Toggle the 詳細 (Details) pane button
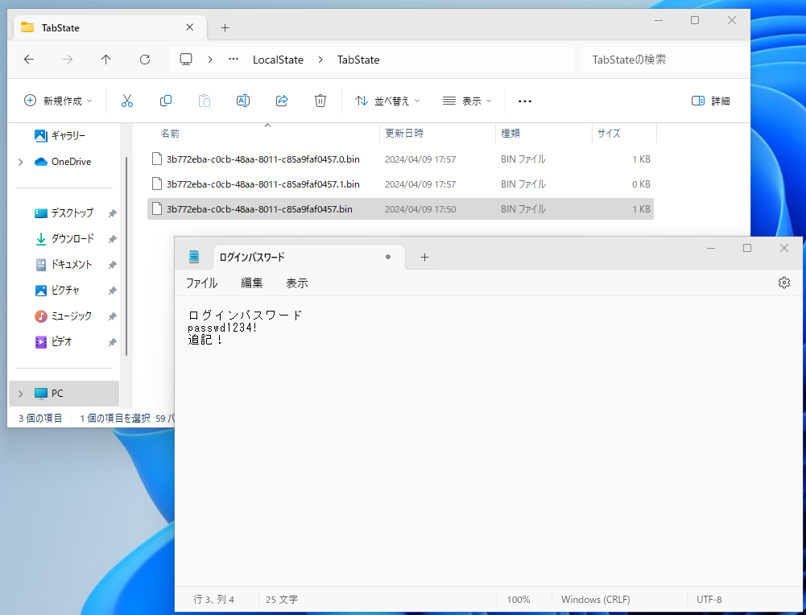806x615 pixels. (x=711, y=101)
